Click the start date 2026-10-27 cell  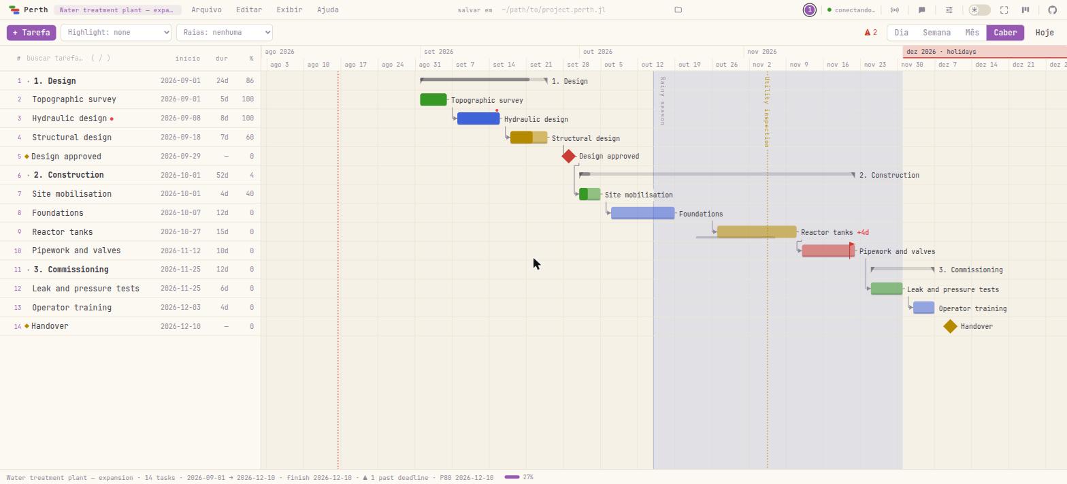pyautogui.click(x=180, y=232)
